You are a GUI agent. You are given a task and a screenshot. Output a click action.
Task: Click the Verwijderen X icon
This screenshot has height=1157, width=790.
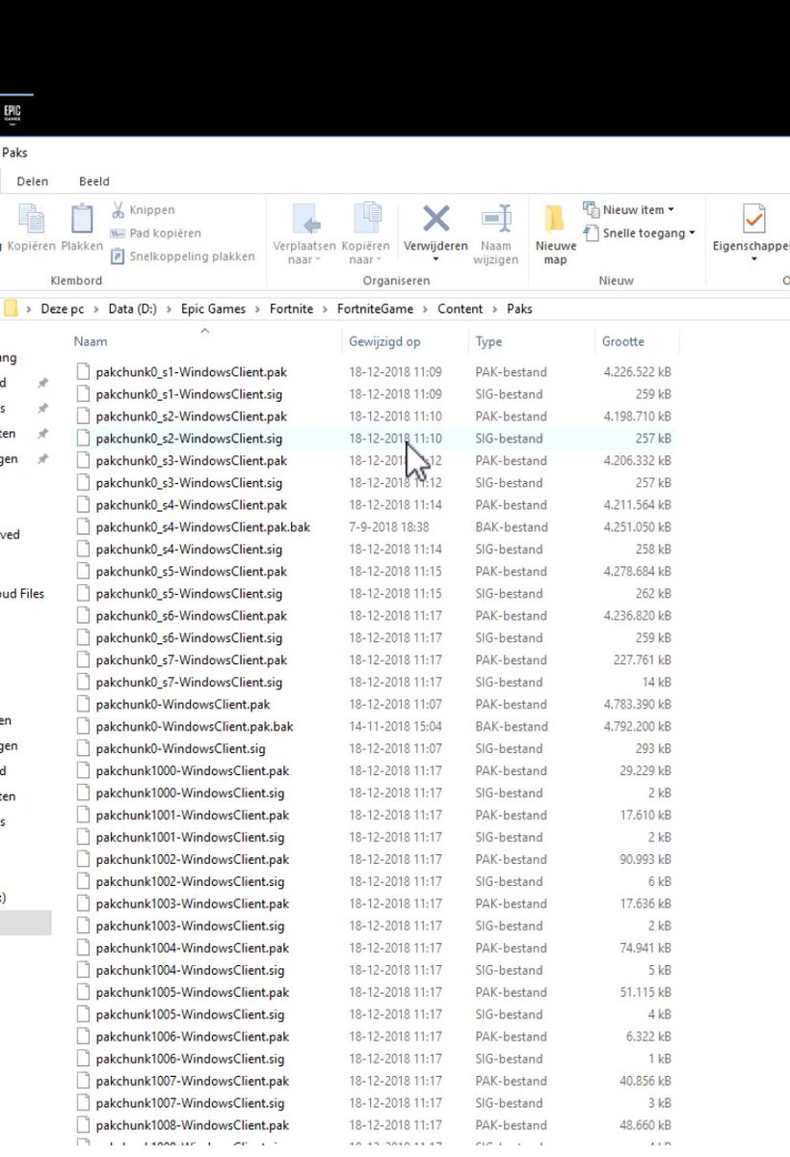(x=436, y=218)
